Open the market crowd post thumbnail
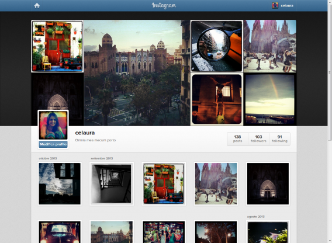 tap(164, 232)
